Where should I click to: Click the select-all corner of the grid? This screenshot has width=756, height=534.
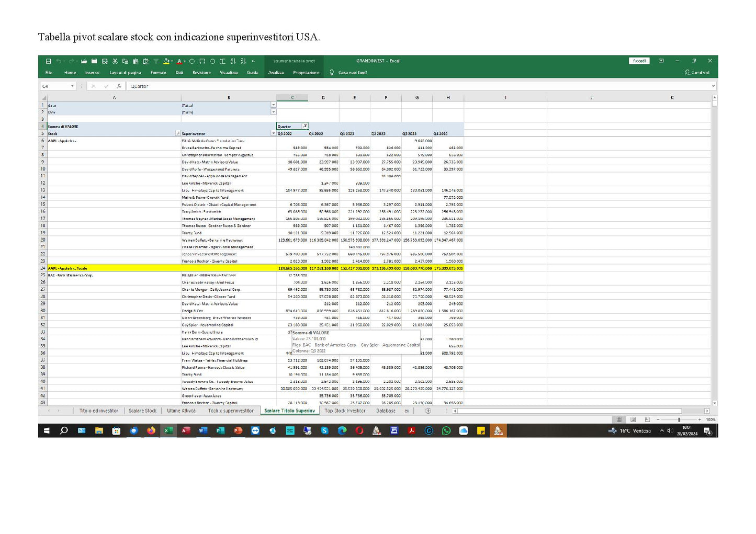click(x=43, y=98)
